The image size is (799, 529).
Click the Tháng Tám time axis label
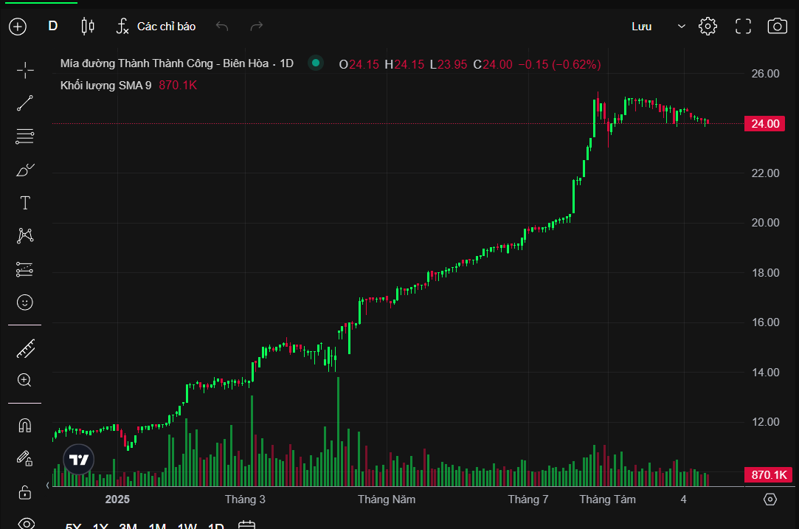click(607, 499)
